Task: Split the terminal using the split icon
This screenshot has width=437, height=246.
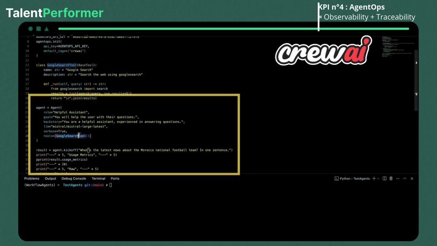Action: 384,178
